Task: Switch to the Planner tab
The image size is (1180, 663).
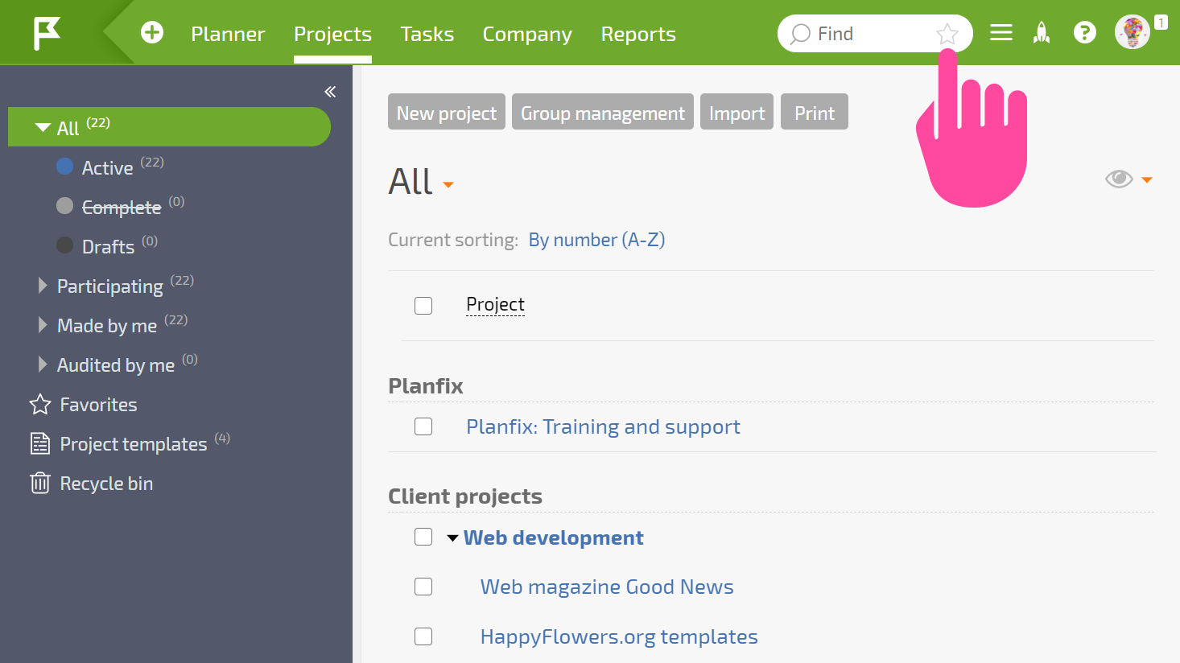Action: pos(228,34)
